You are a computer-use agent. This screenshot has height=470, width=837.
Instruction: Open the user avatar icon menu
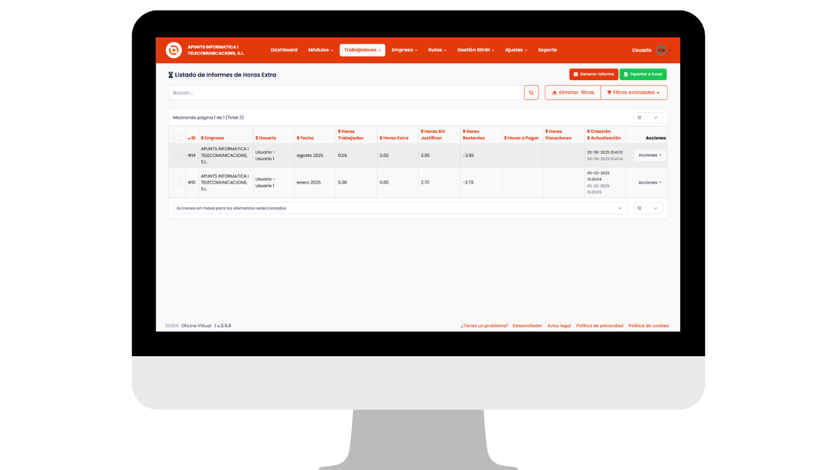click(661, 50)
